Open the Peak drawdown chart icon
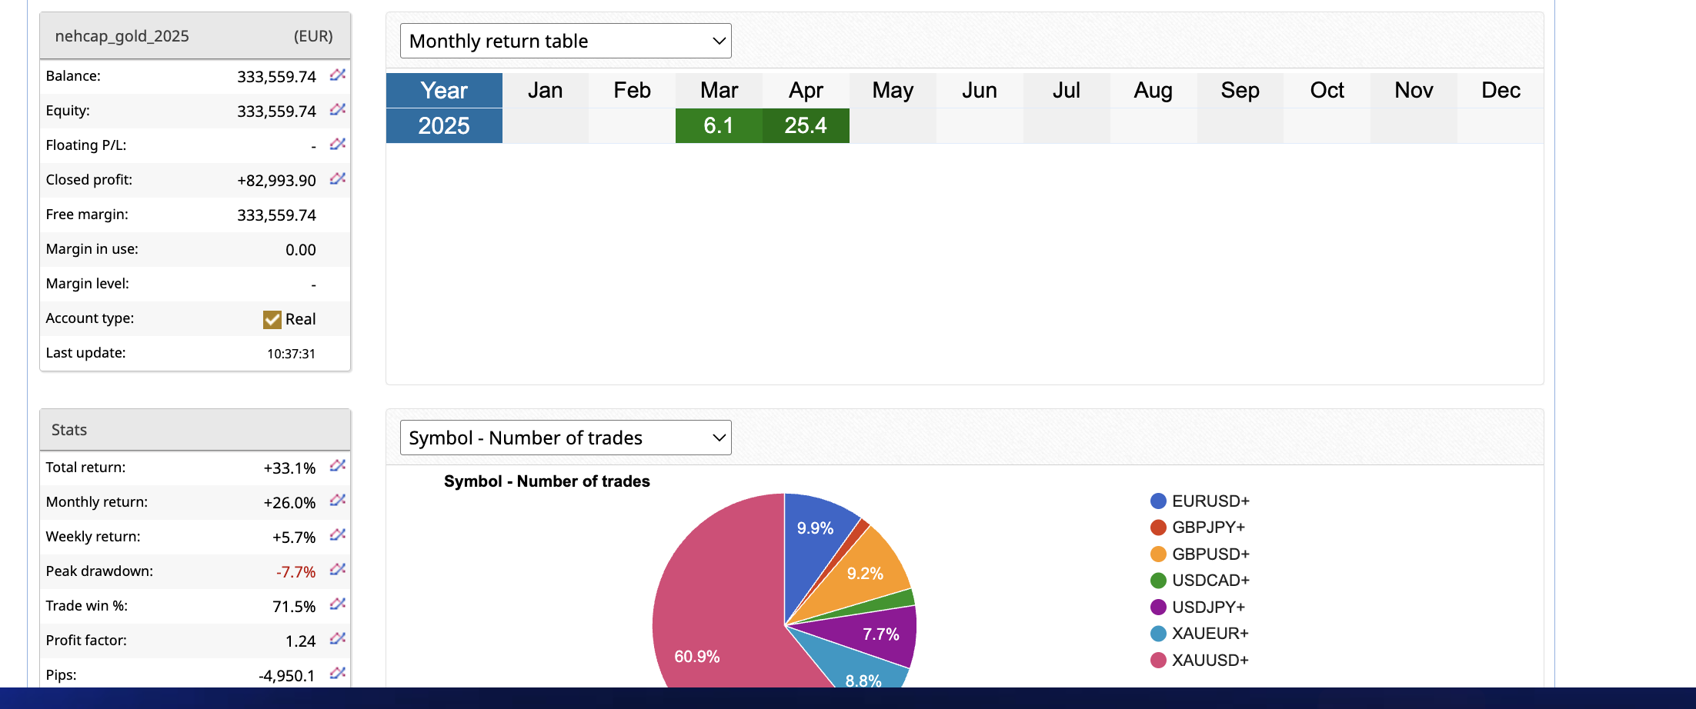Screen dimensions: 1696x709 tap(337, 570)
